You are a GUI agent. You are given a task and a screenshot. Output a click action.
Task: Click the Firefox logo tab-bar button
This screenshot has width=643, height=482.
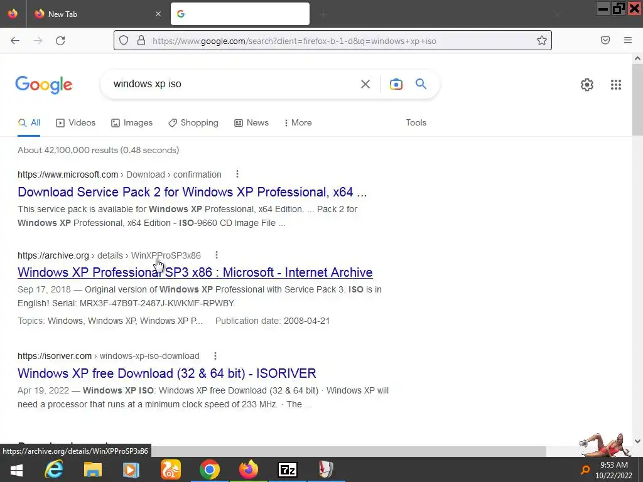[13, 14]
